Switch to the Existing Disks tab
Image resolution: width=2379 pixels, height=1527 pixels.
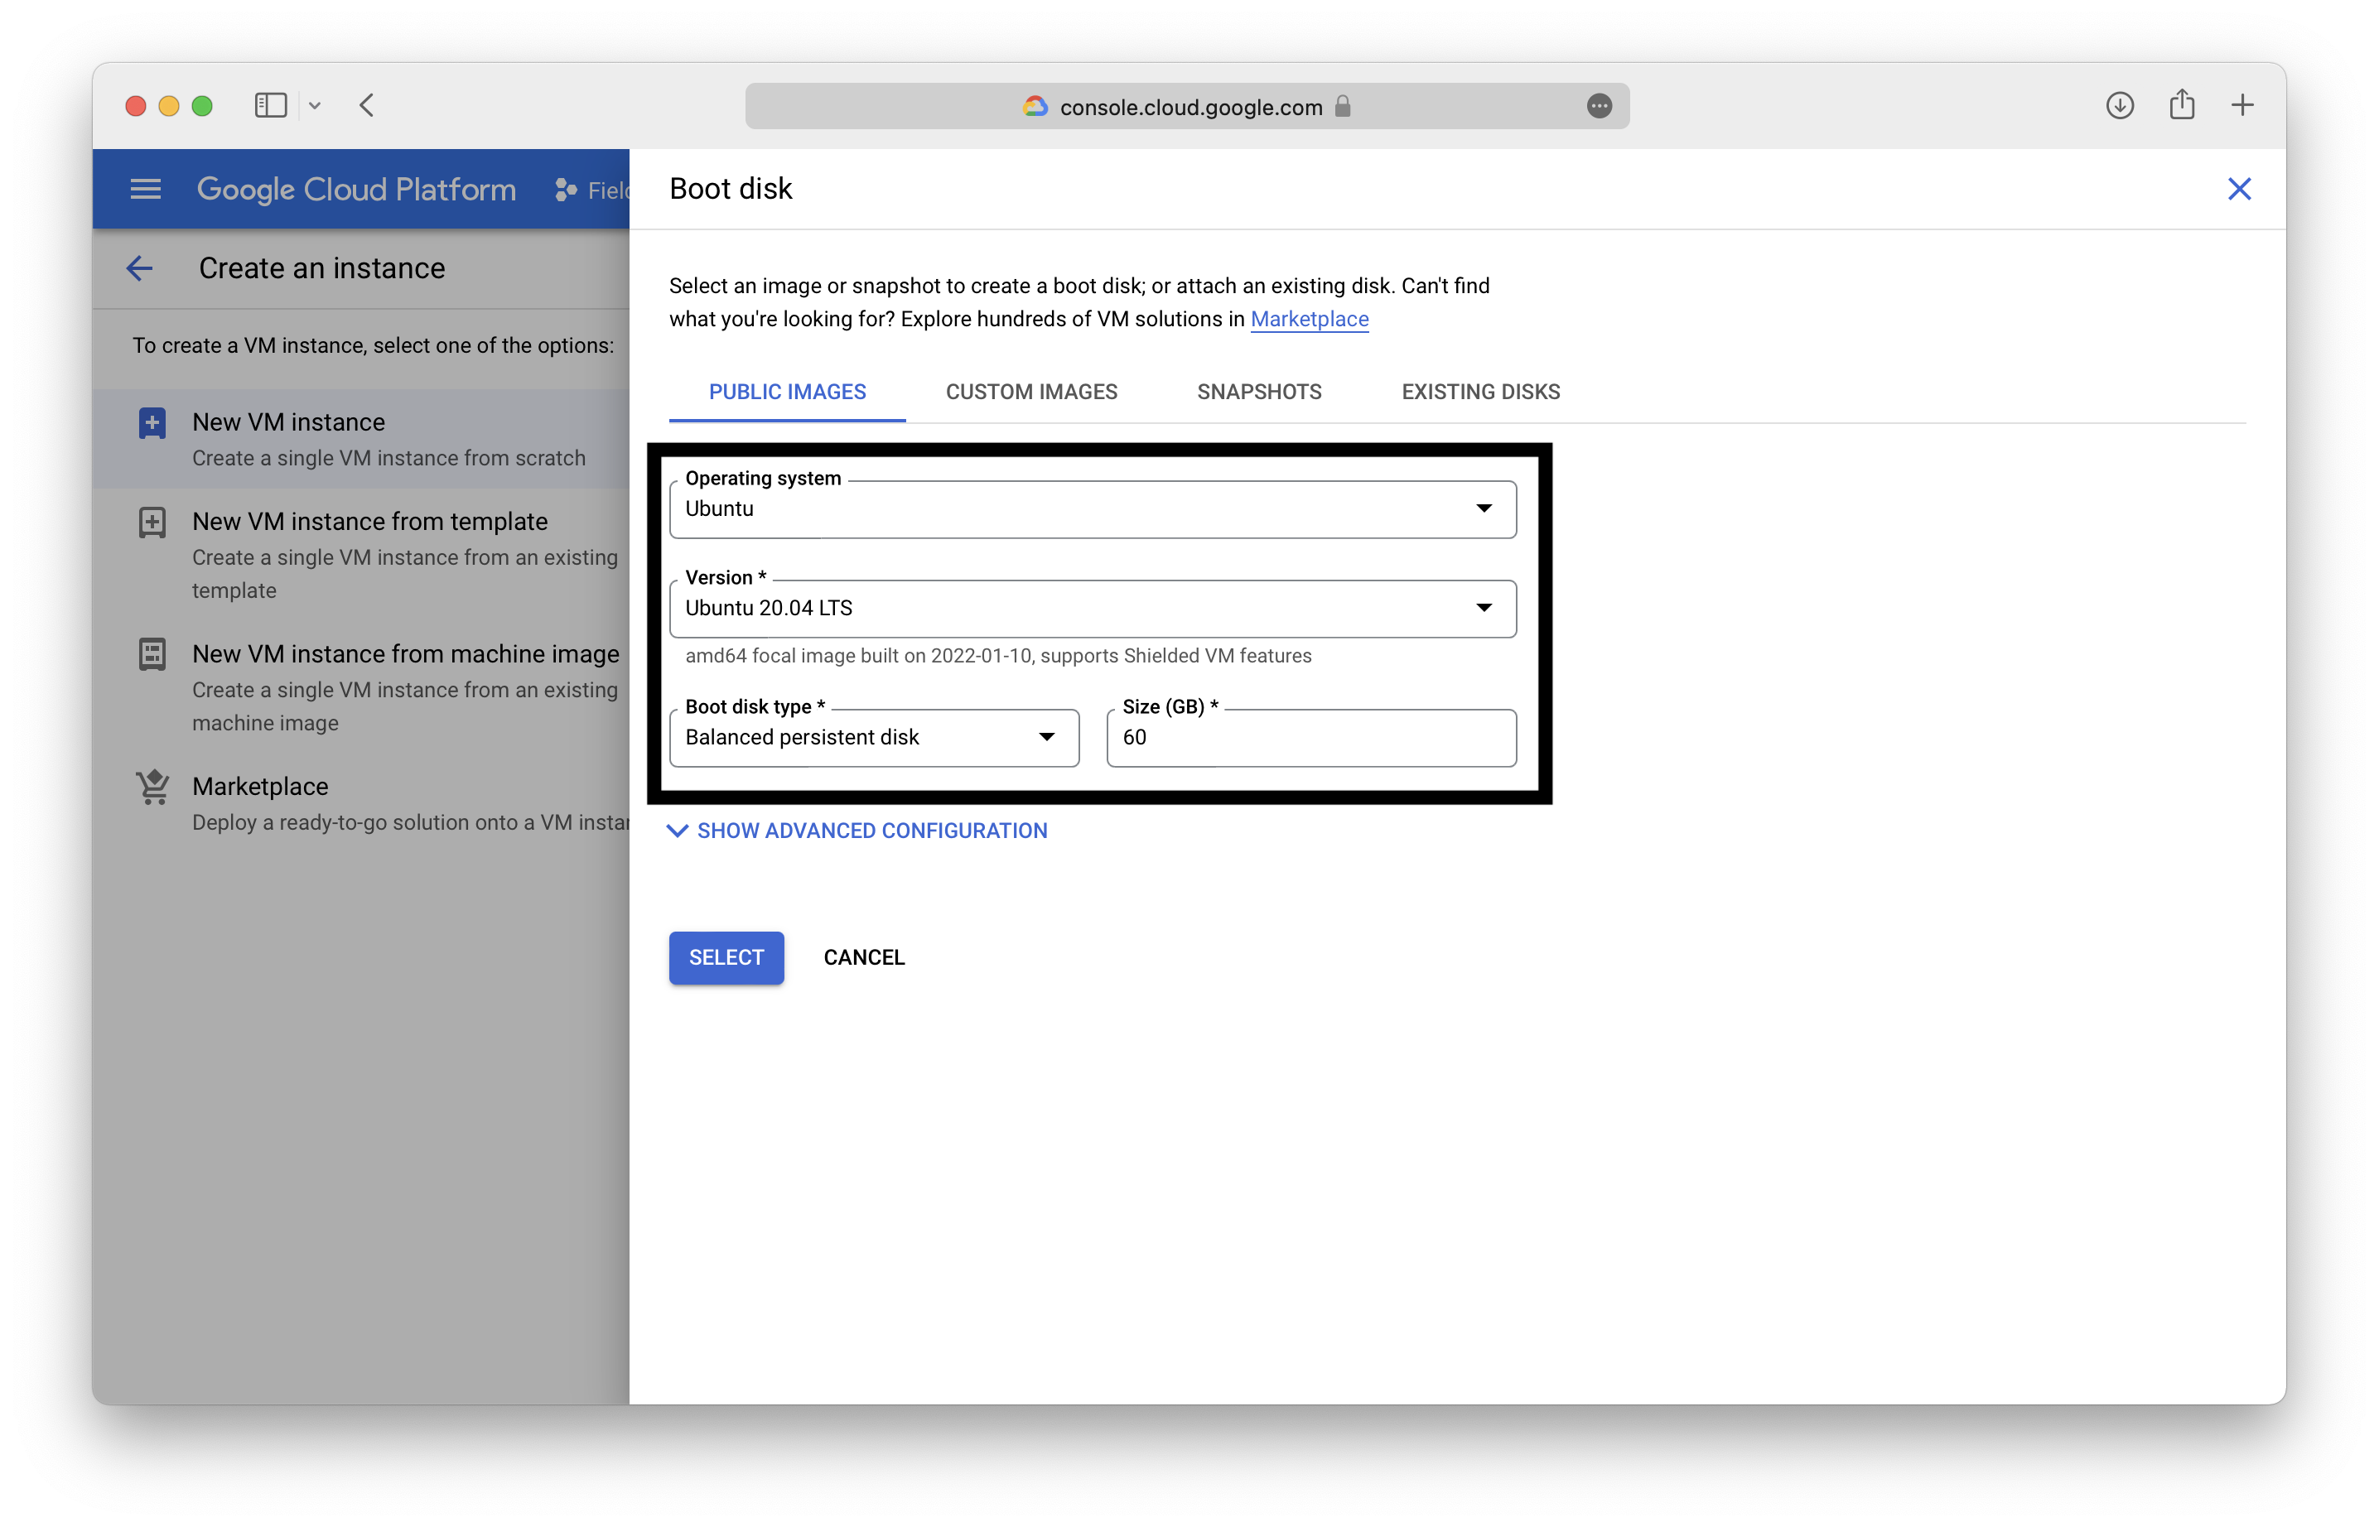[x=1479, y=392]
